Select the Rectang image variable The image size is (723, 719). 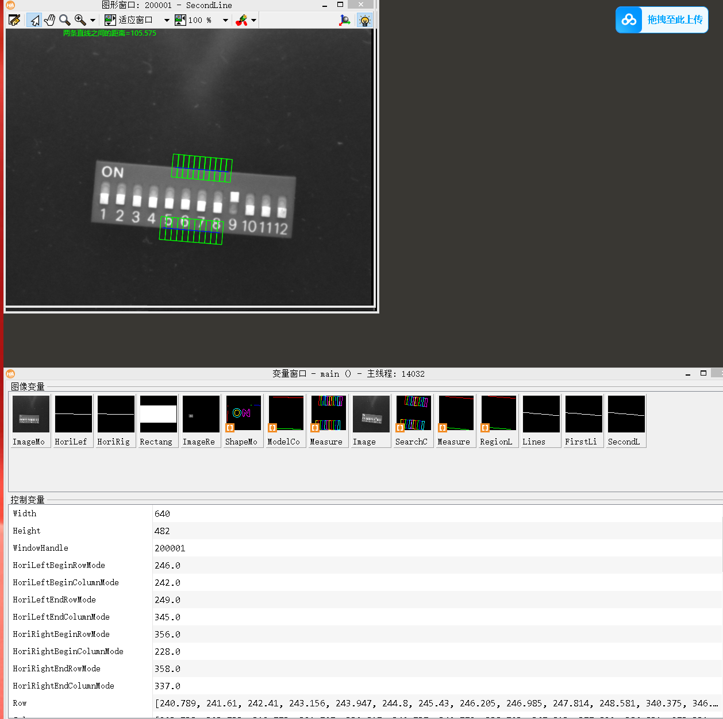click(159, 421)
